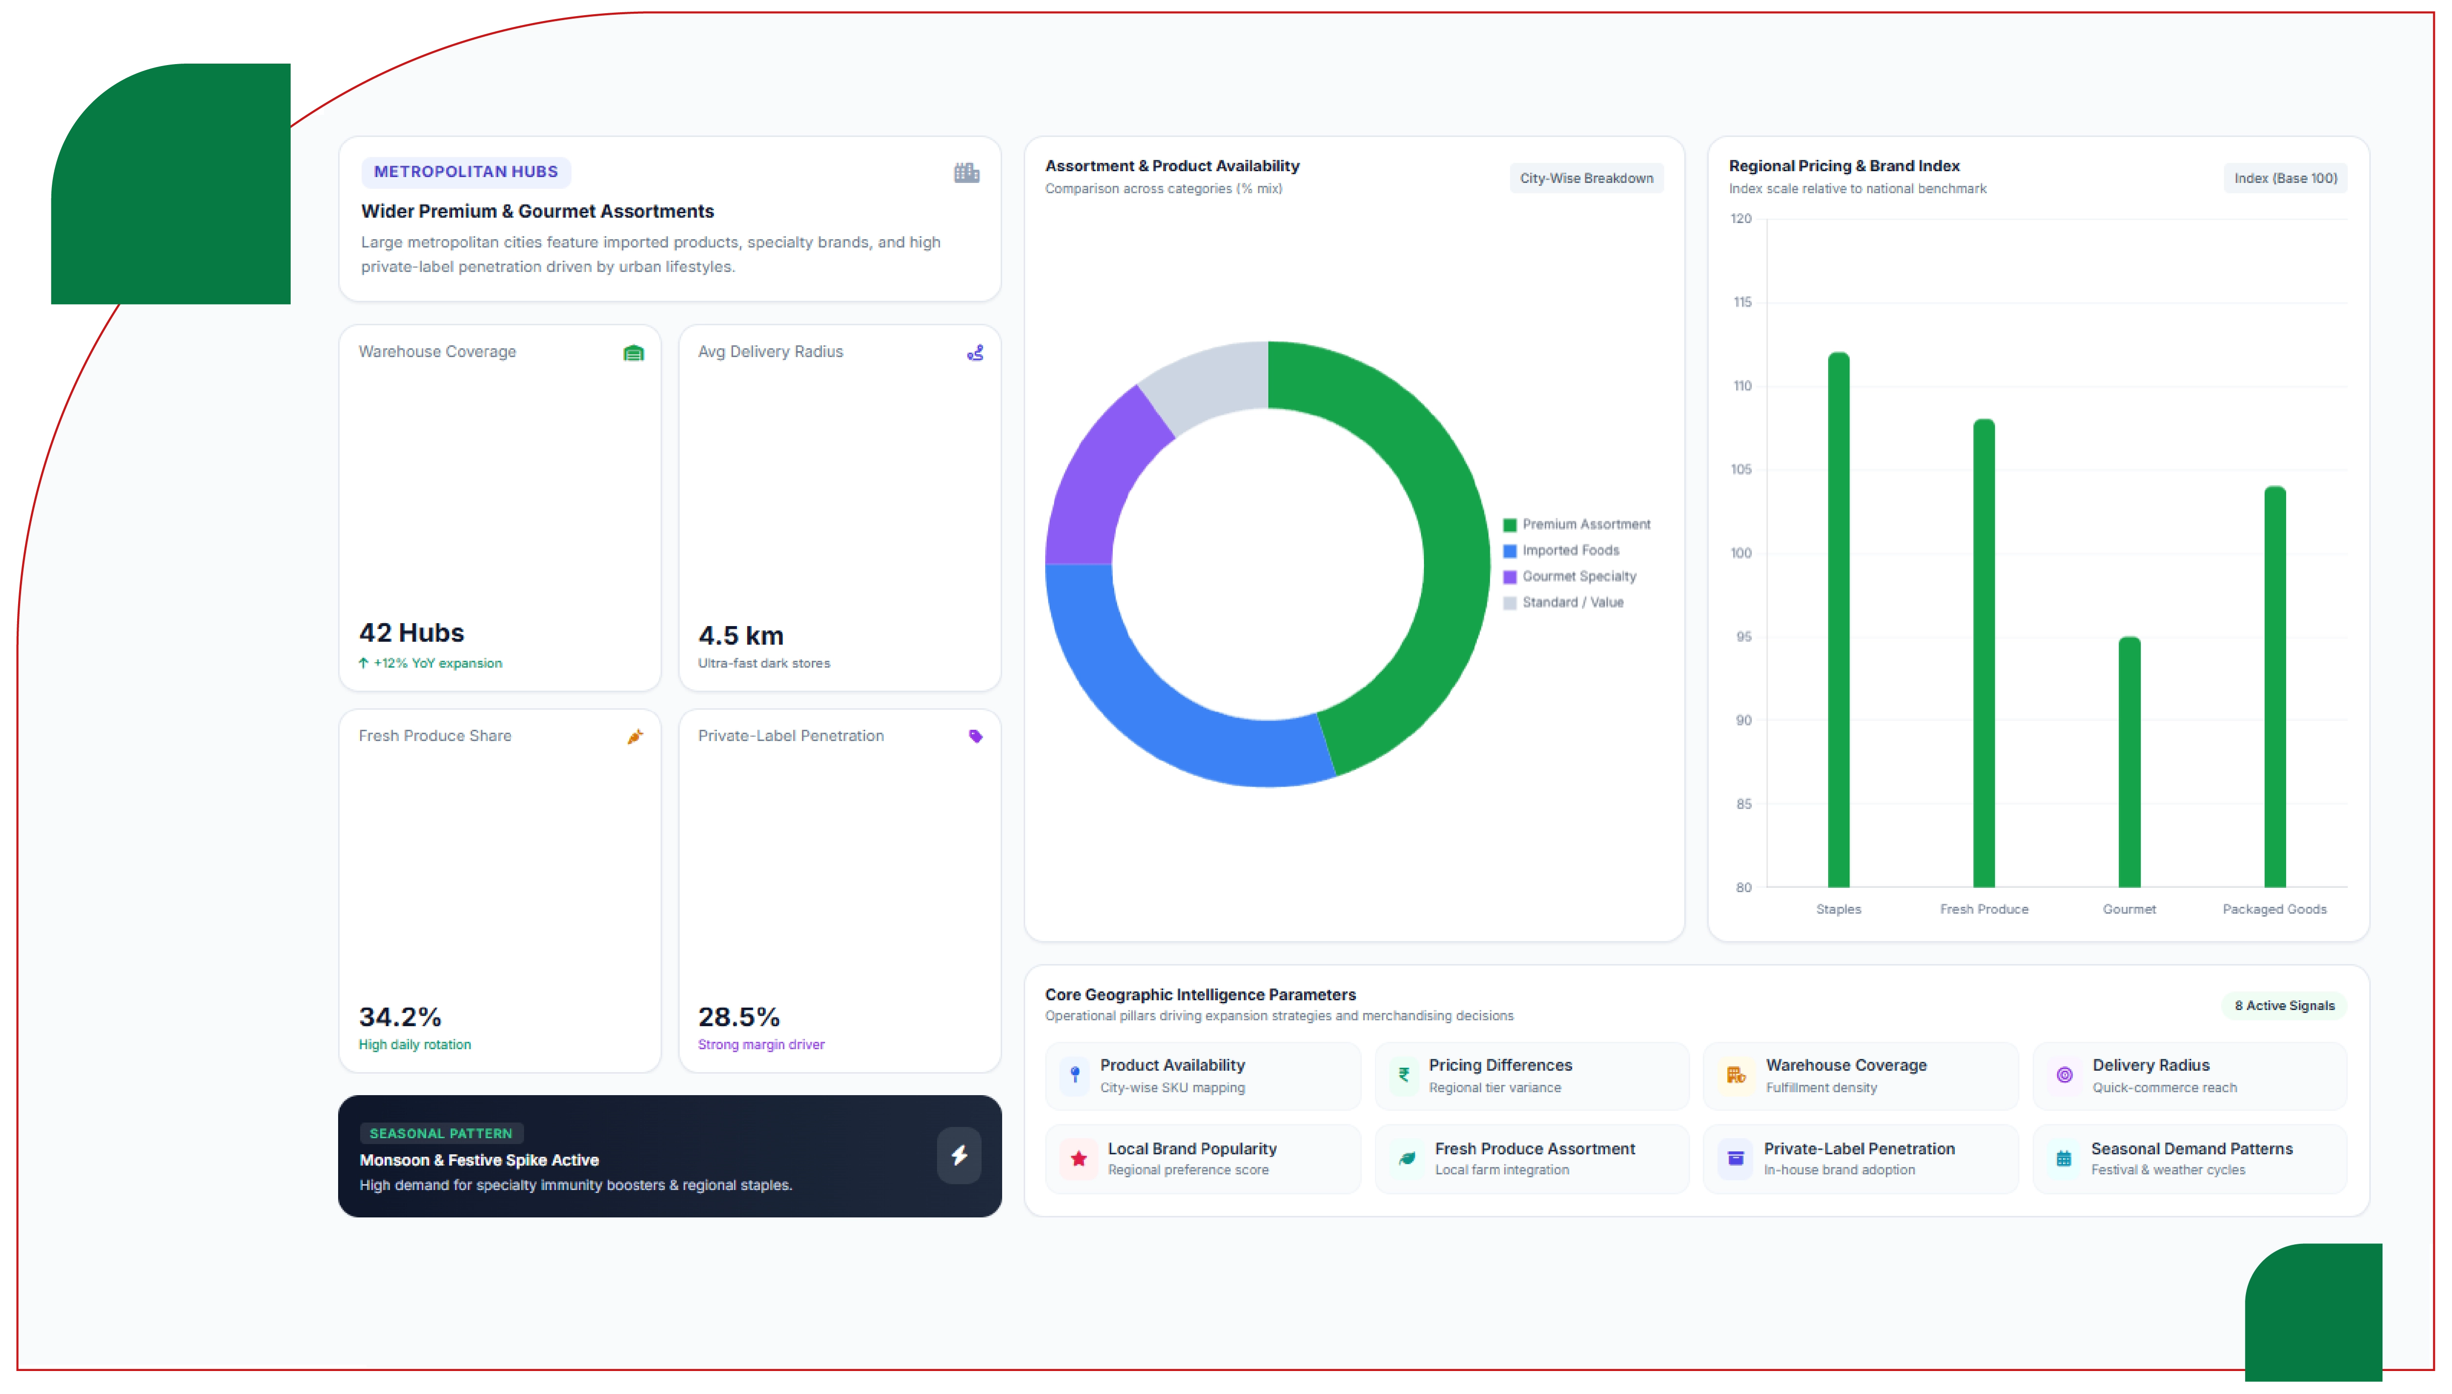Toggle Standard / Value legend swatch
The image size is (2452, 1394).
(x=1510, y=602)
